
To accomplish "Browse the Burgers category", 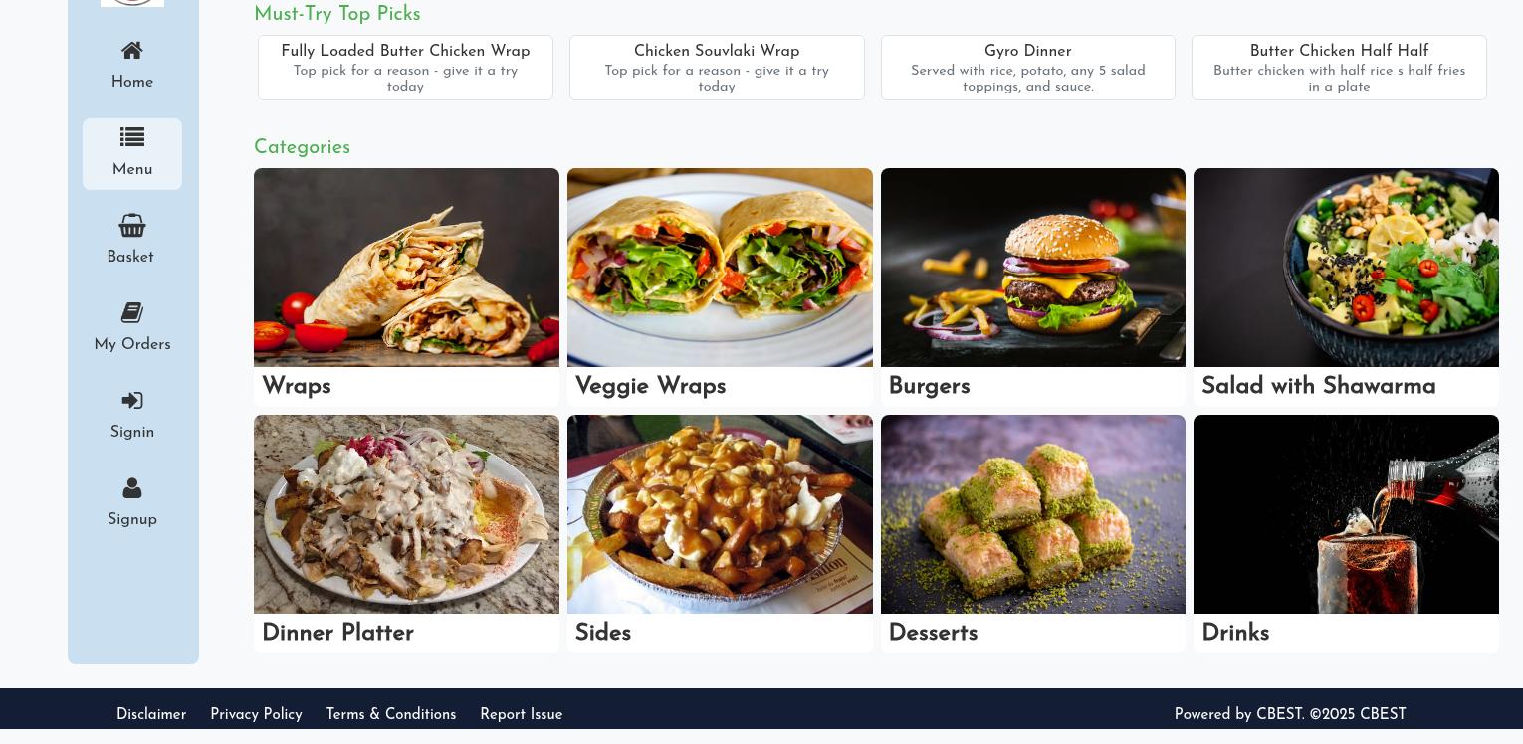I will click(1033, 286).
